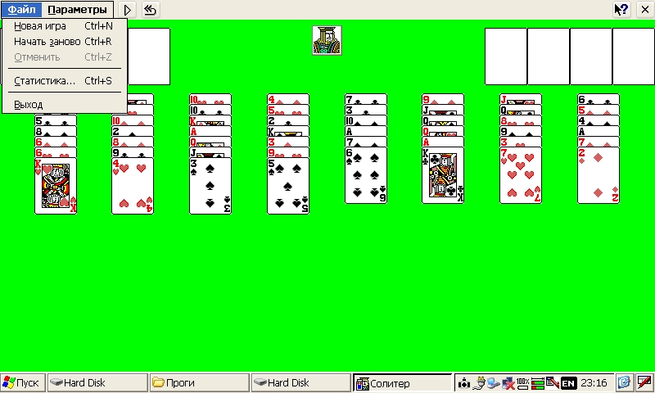Select the 4 of hearts bottom card
Viewport: 655px width, 393px height.
[133, 186]
